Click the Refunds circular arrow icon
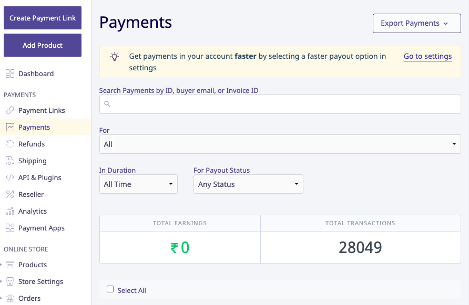The width and height of the screenshot is (469, 305). [10, 144]
